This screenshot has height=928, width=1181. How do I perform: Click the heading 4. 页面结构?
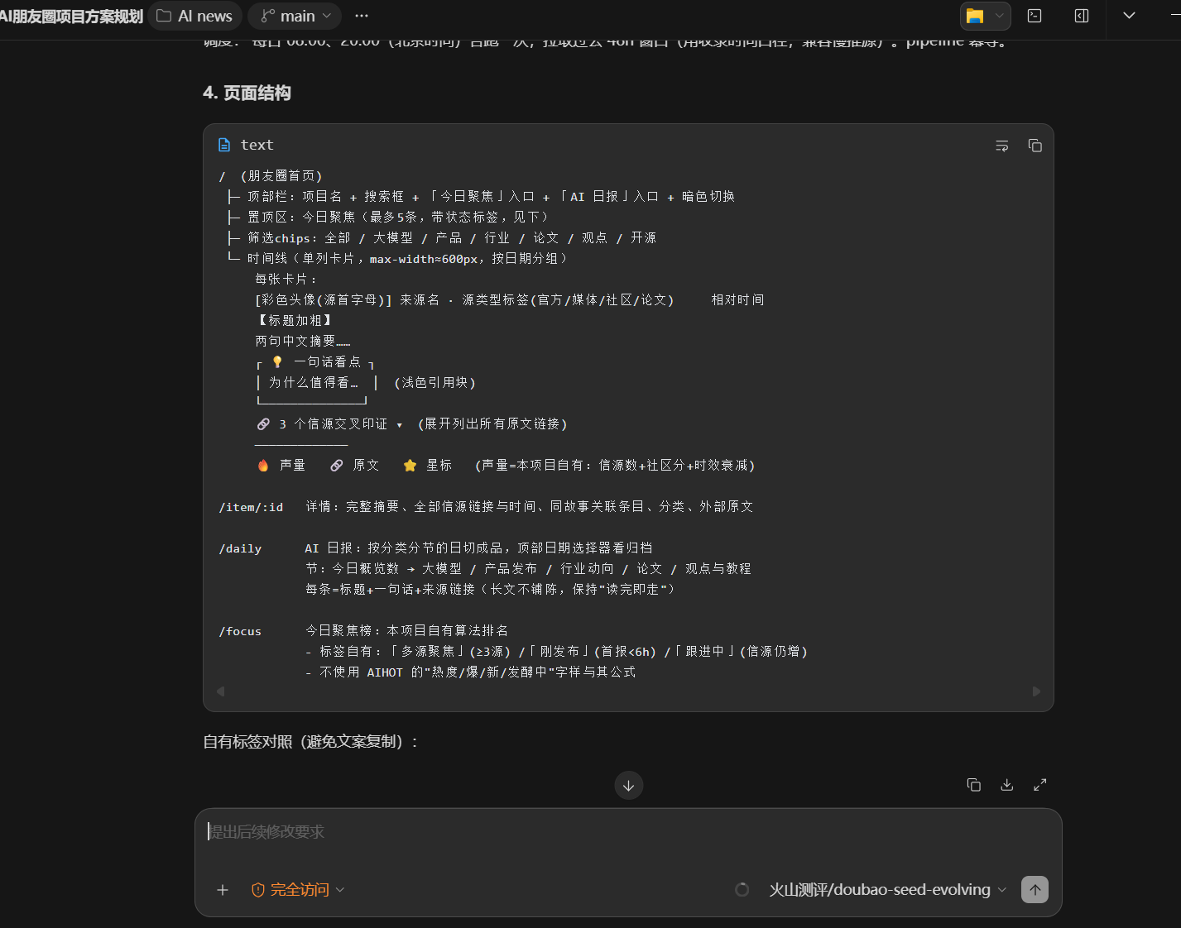click(247, 93)
